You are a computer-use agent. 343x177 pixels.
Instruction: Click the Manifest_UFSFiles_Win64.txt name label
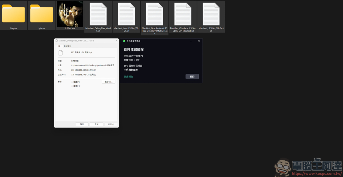click(x=211, y=29)
